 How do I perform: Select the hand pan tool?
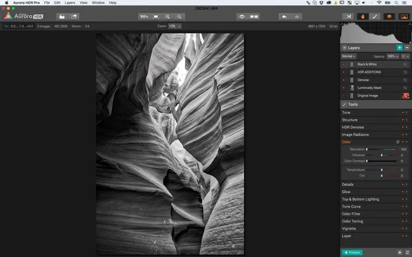[x=363, y=17]
